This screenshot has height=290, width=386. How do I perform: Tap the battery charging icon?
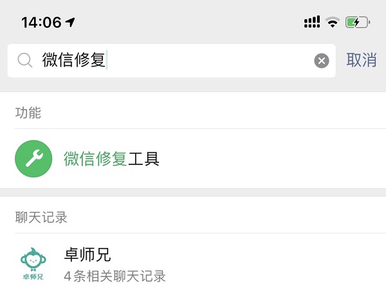coord(358,23)
